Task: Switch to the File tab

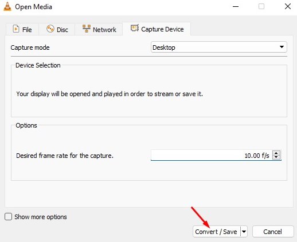Action: 22,29
